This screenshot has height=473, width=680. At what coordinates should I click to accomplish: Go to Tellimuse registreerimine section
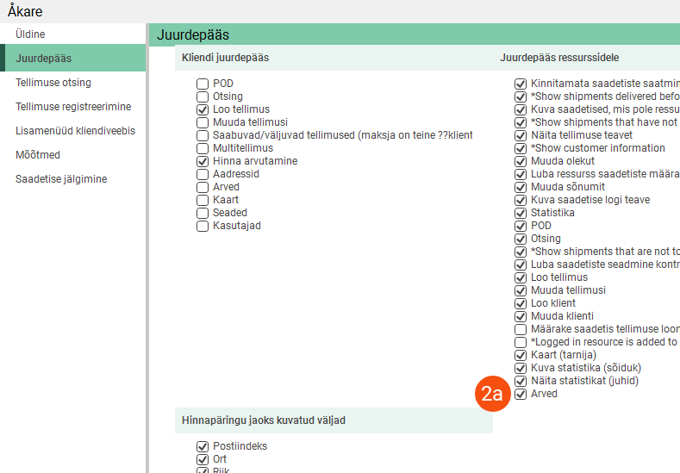click(x=73, y=107)
